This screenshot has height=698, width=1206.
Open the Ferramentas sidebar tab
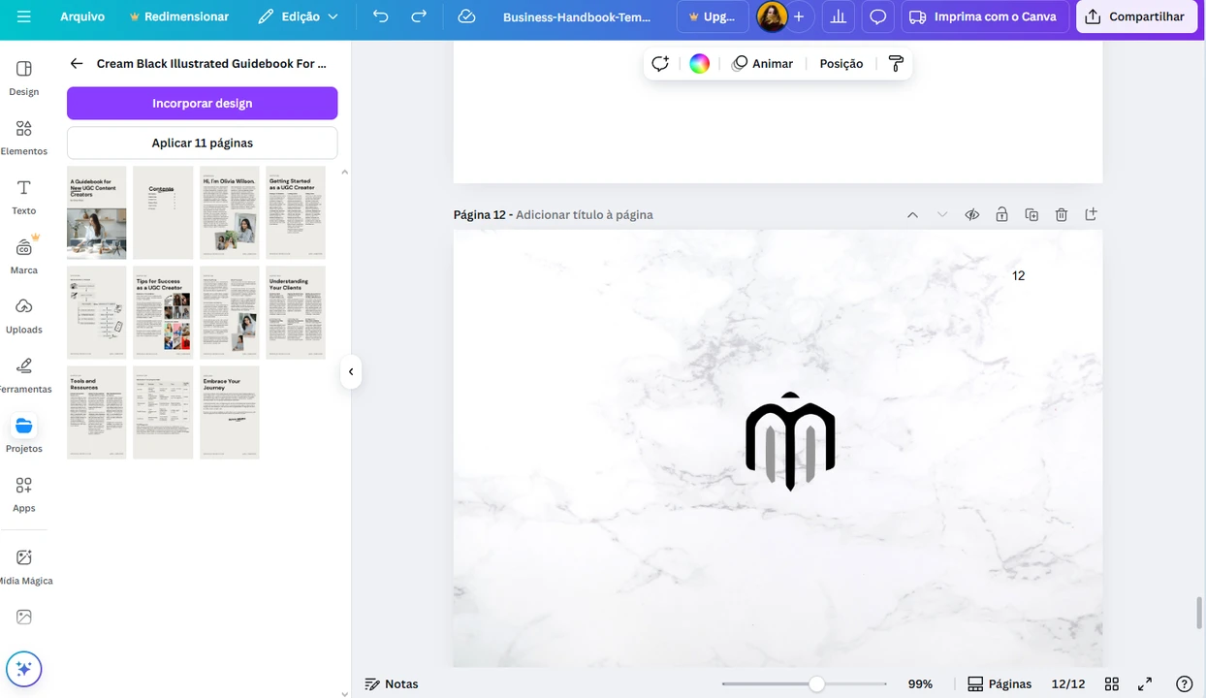pyautogui.click(x=24, y=375)
